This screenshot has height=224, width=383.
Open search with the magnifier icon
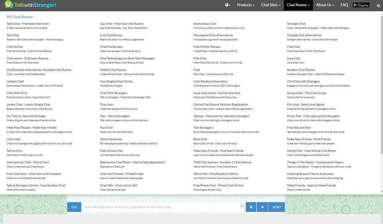point(378,6)
